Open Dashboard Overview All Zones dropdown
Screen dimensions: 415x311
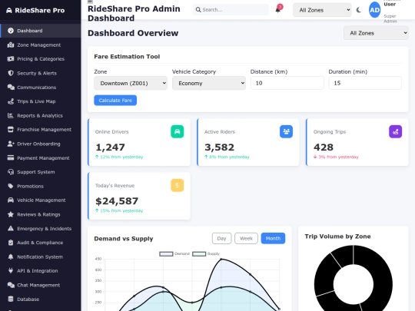click(x=376, y=33)
